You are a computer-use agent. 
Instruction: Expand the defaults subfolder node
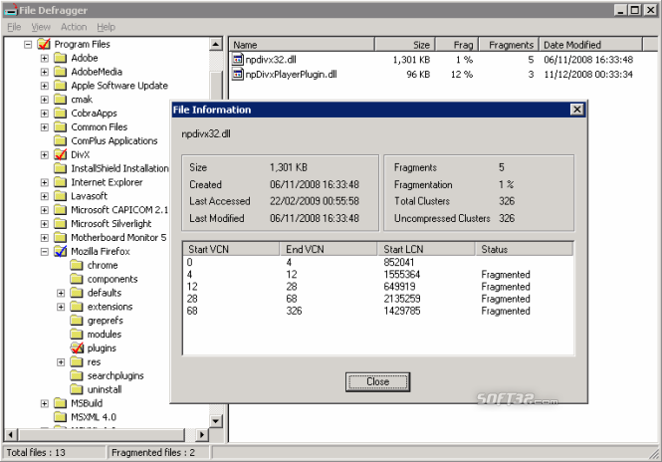pos(61,293)
